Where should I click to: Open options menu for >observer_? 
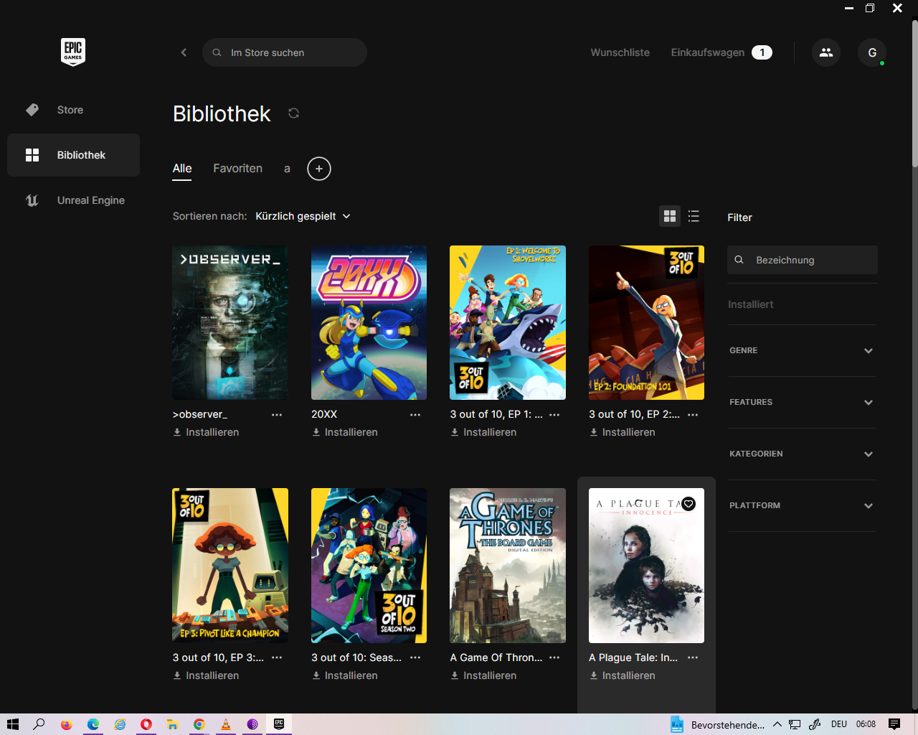click(277, 415)
